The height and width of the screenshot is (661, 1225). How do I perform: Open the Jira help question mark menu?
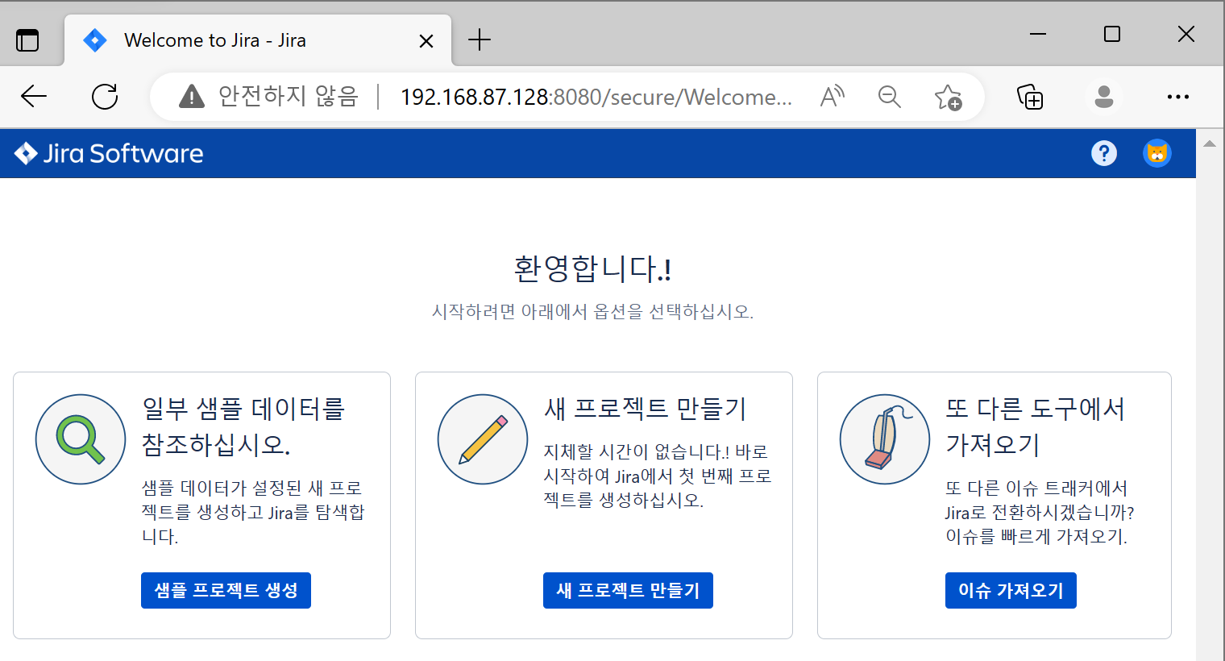[x=1104, y=153]
